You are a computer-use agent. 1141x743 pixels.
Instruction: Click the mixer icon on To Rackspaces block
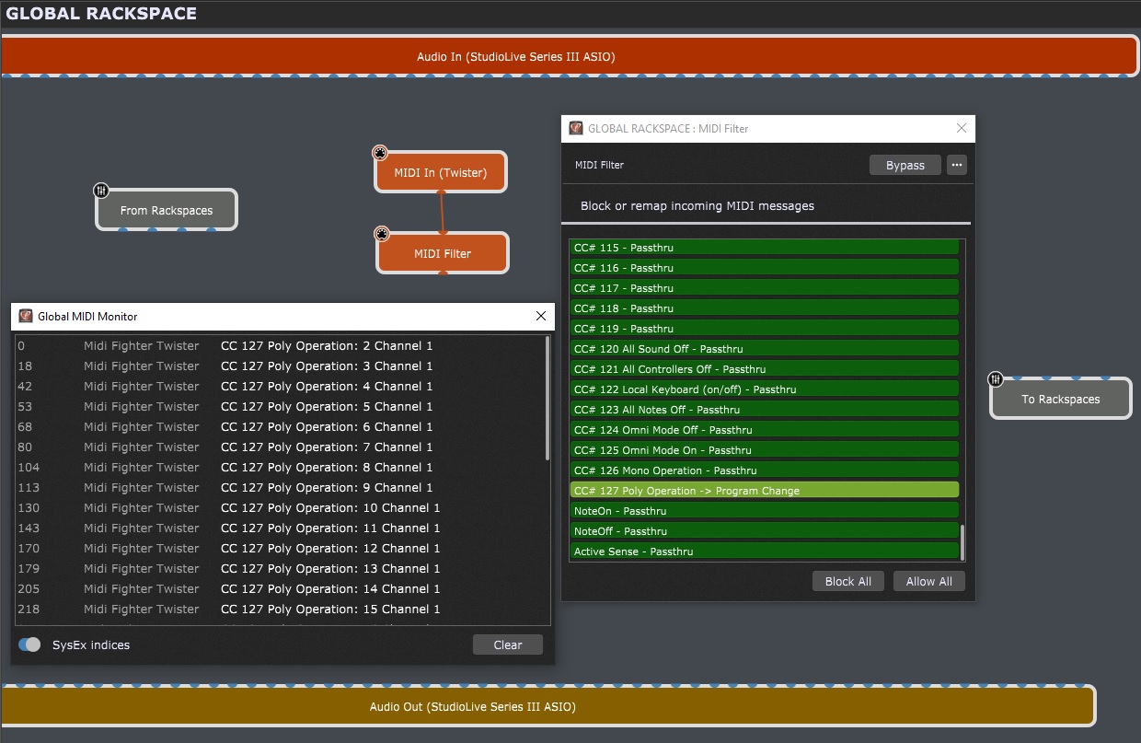pos(995,379)
